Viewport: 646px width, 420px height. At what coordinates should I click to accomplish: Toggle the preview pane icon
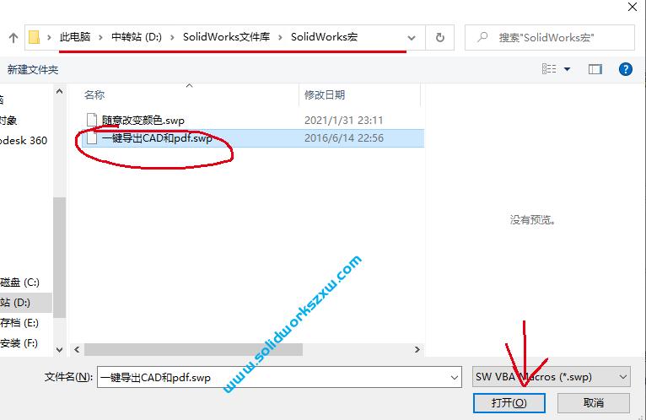[x=595, y=69]
